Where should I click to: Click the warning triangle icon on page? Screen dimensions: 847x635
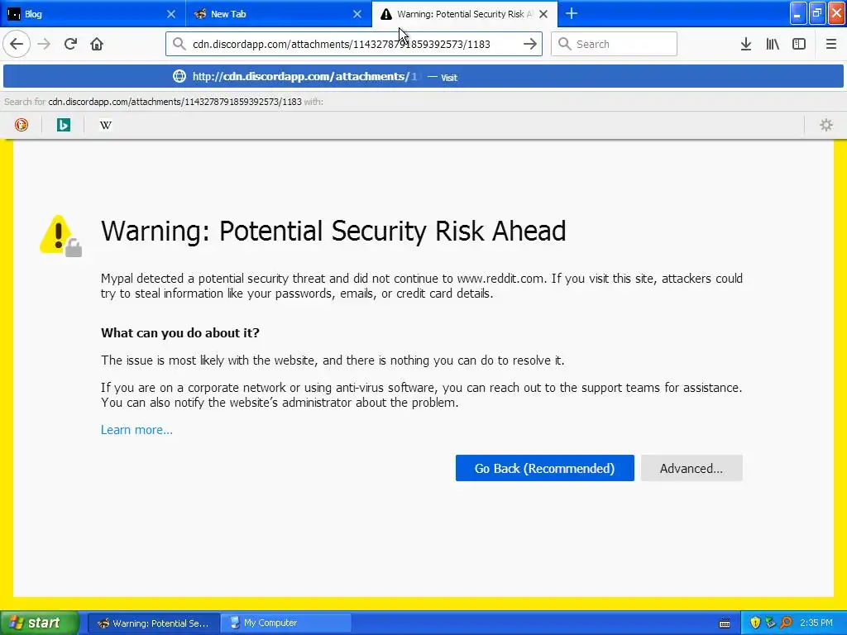(60, 236)
